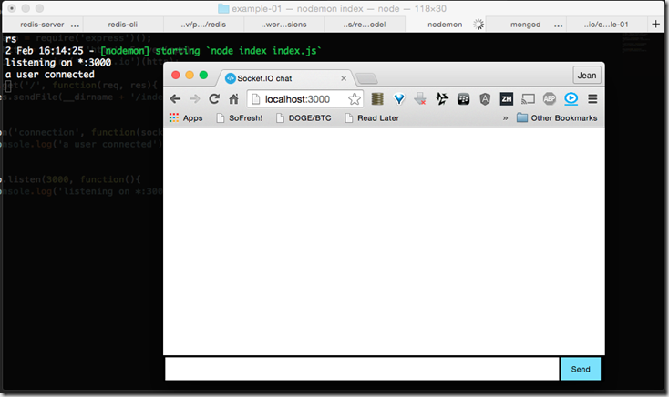Open a new Chrome tab

tap(366, 78)
